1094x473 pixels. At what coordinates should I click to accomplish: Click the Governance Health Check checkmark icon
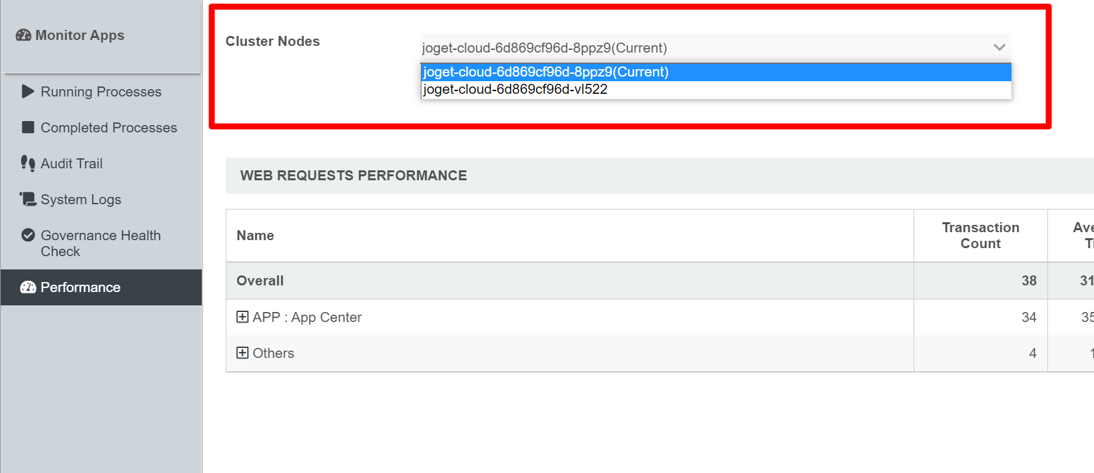28,235
